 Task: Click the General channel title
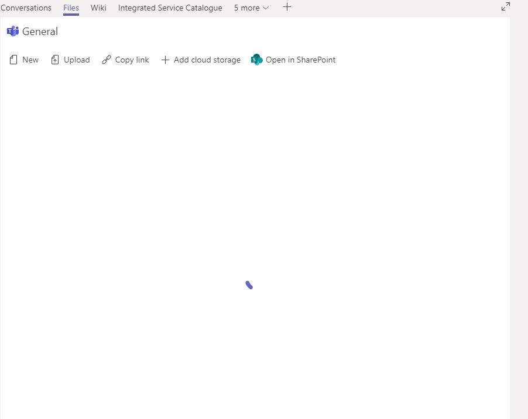[40, 32]
